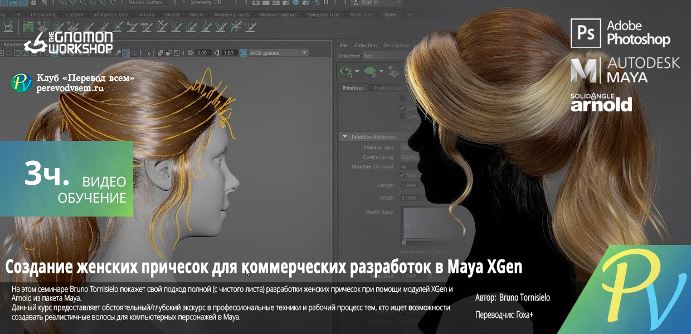Click the XGen description grass-in-frame shelf icon
The height and width of the screenshot is (334, 691).
(x=28, y=27)
